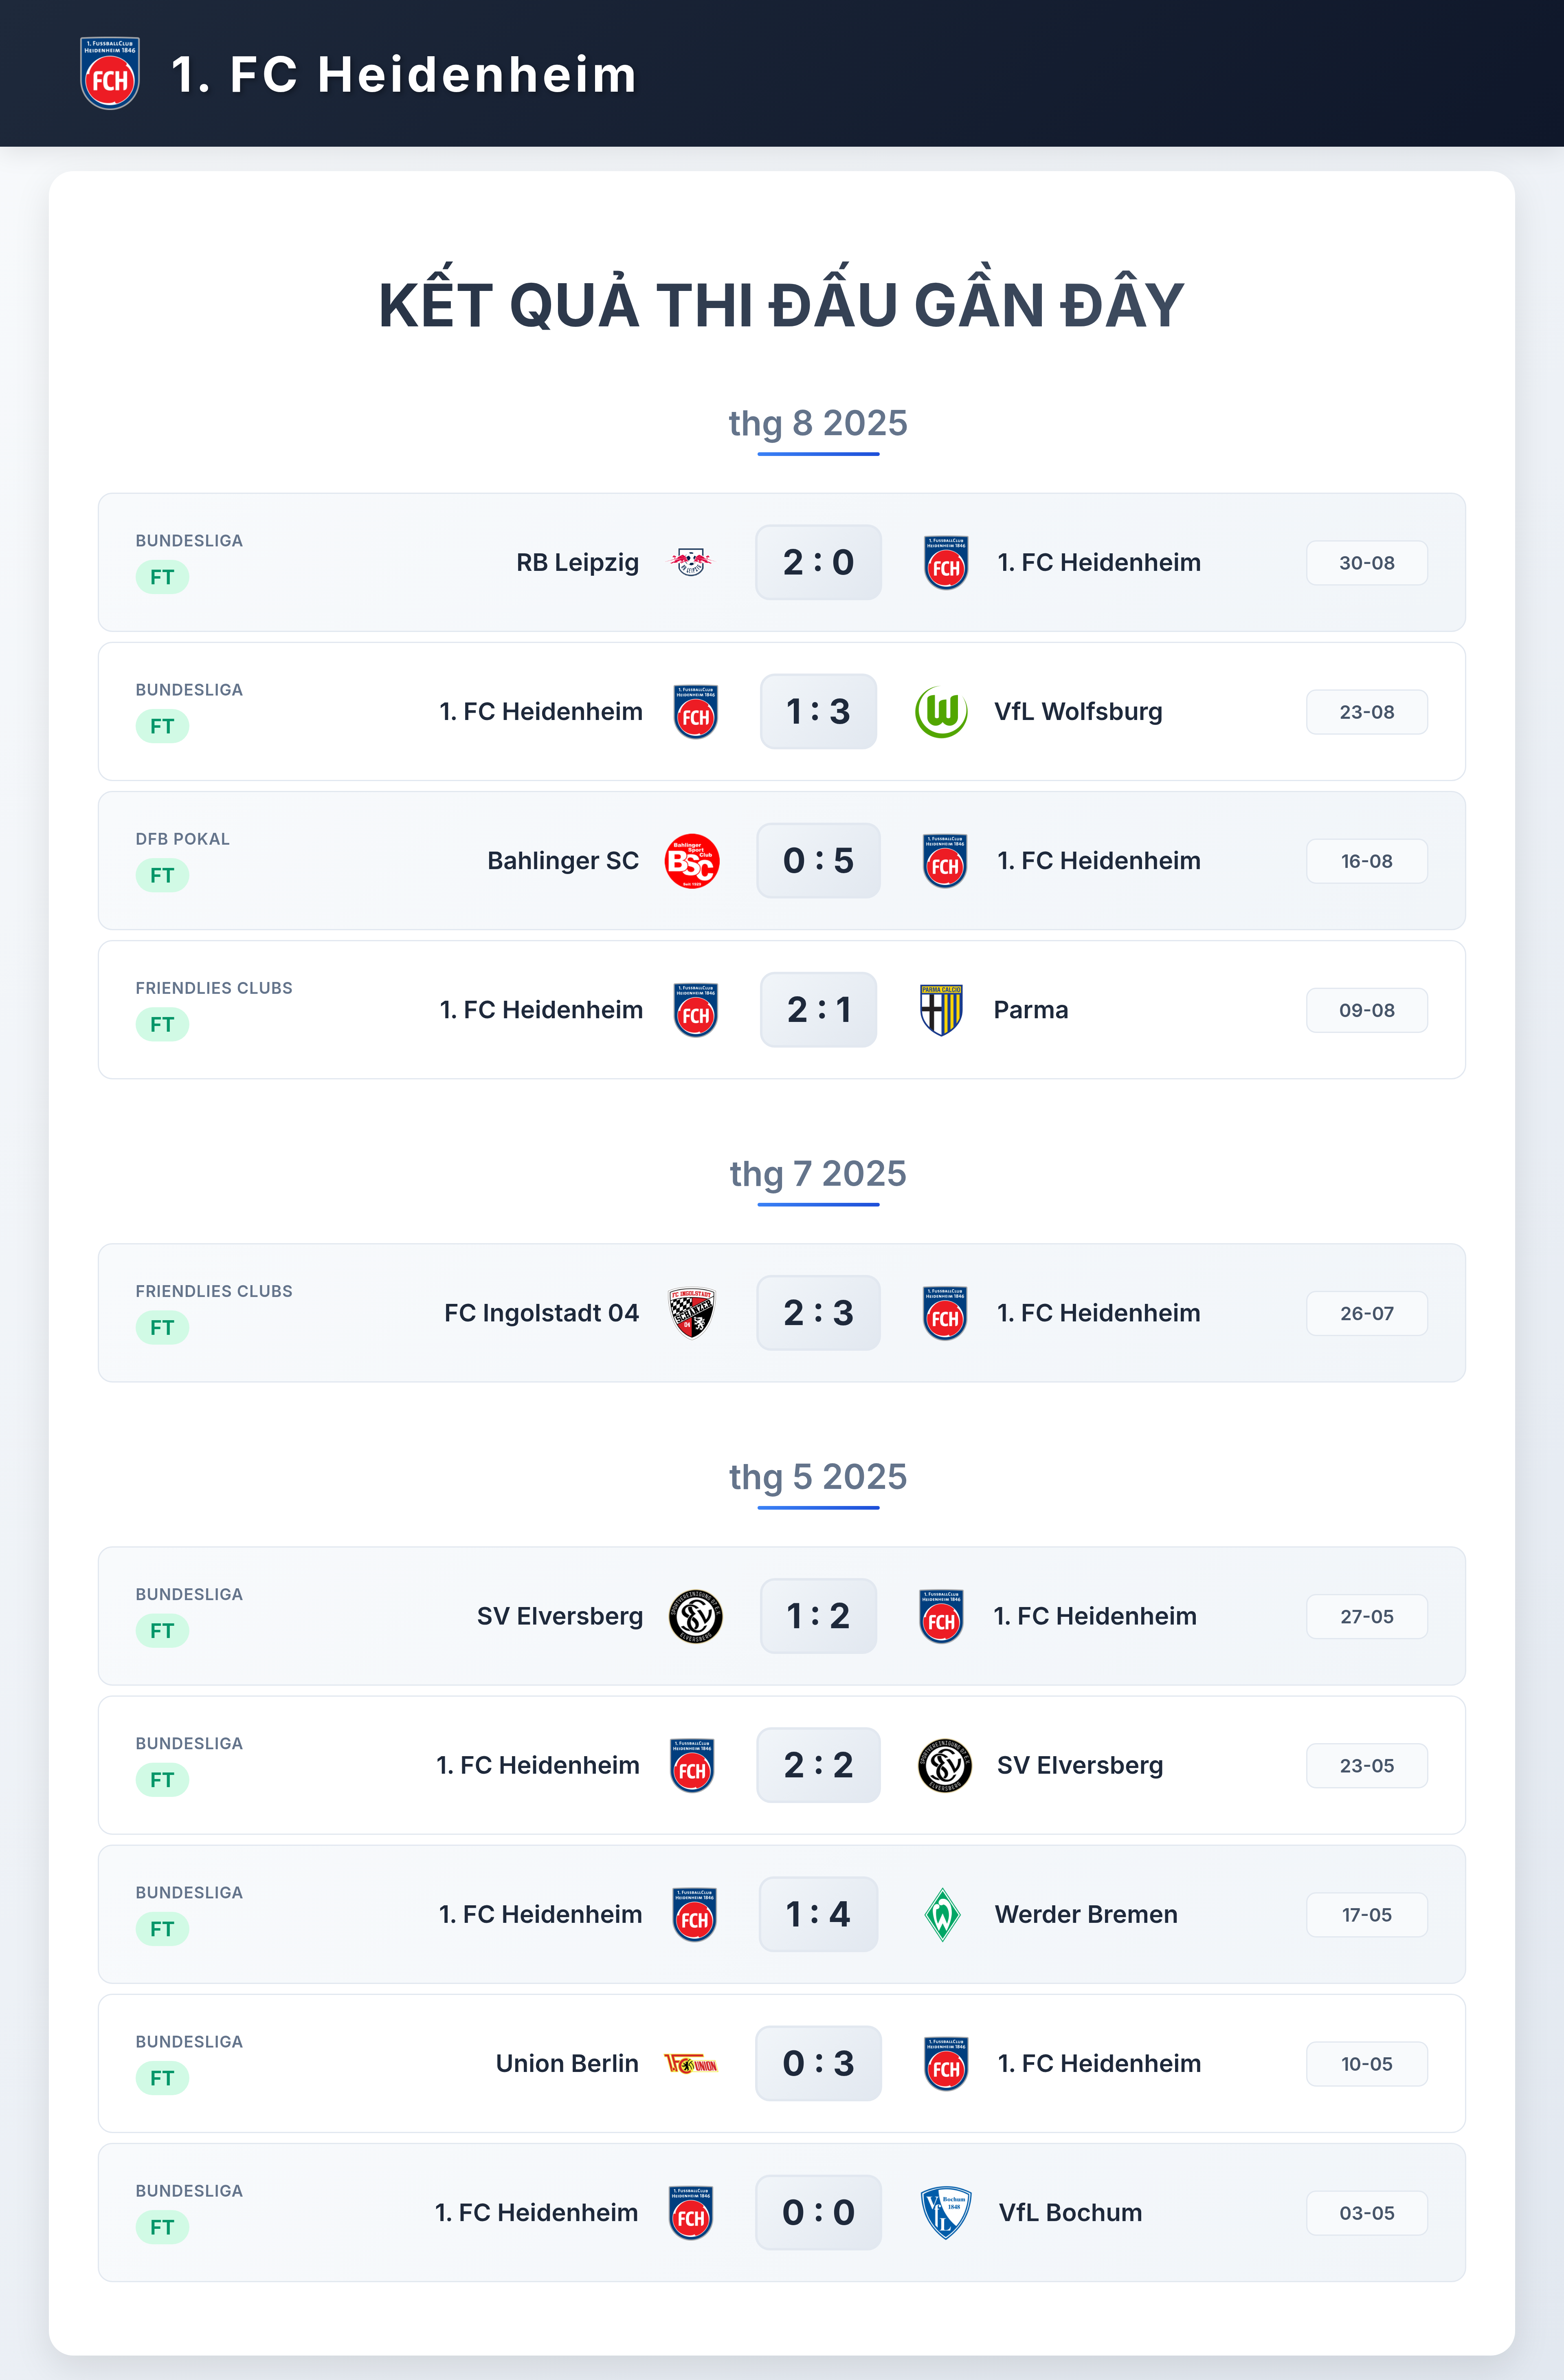Viewport: 1564px width, 2380px height.
Task: Click the Parma club crest
Action: coord(940,1010)
